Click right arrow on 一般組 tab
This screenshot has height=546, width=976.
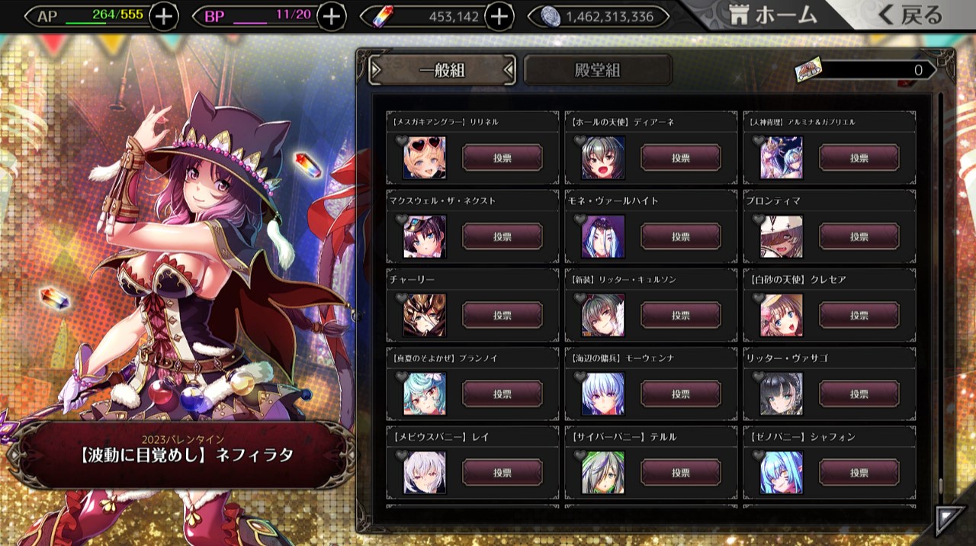[509, 71]
